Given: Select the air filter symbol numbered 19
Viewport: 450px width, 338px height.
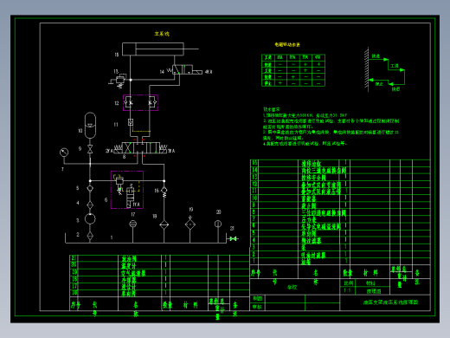Looking at the screenshot, I should 190,224.
